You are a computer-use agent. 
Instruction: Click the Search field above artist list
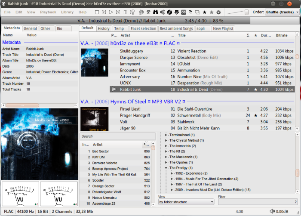click(117, 136)
